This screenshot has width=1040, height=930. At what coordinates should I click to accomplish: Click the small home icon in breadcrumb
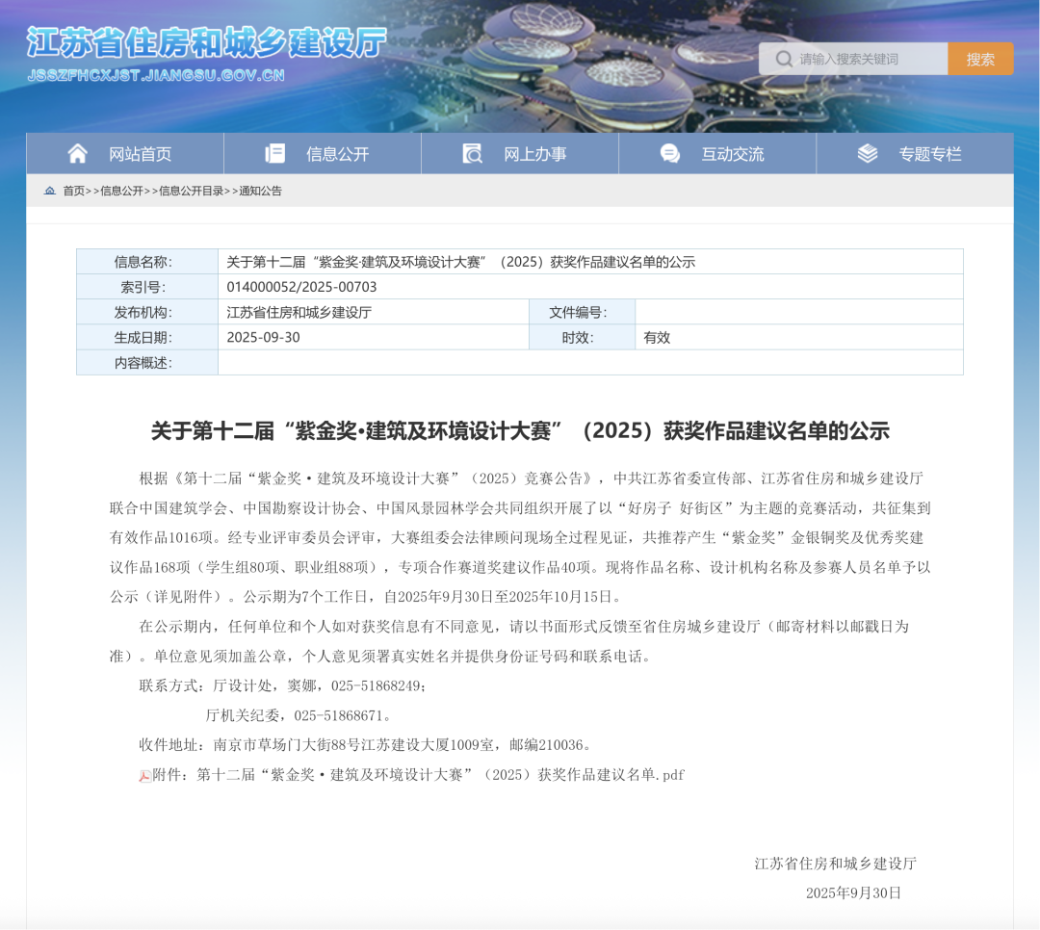50,191
